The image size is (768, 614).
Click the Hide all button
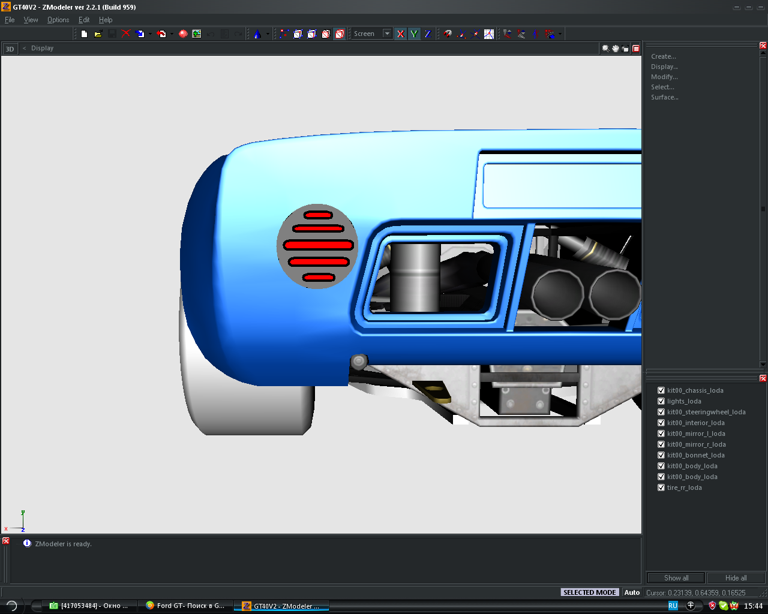point(736,578)
